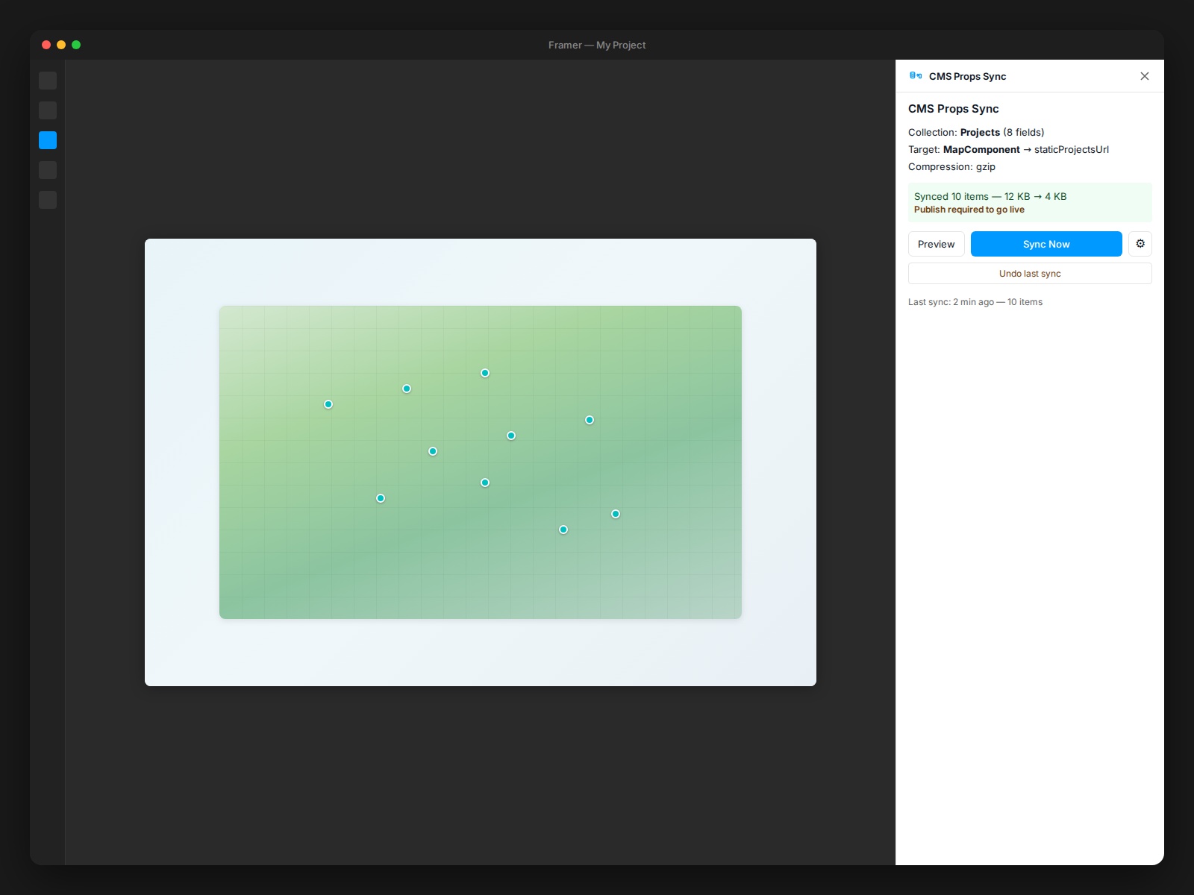The image size is (1194, 895).
Task: Select the active blue tool in left sidebar
Action: (48, 140)
